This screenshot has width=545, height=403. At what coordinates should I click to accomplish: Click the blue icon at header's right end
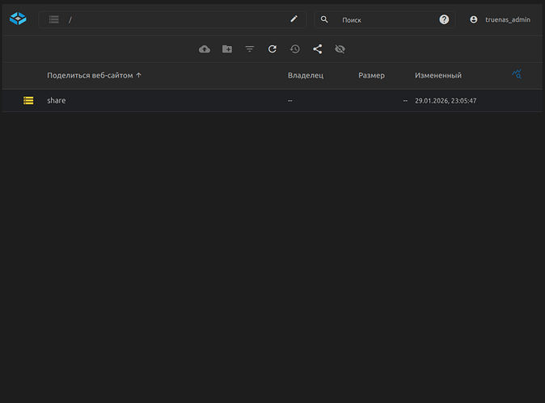point(518,74)
